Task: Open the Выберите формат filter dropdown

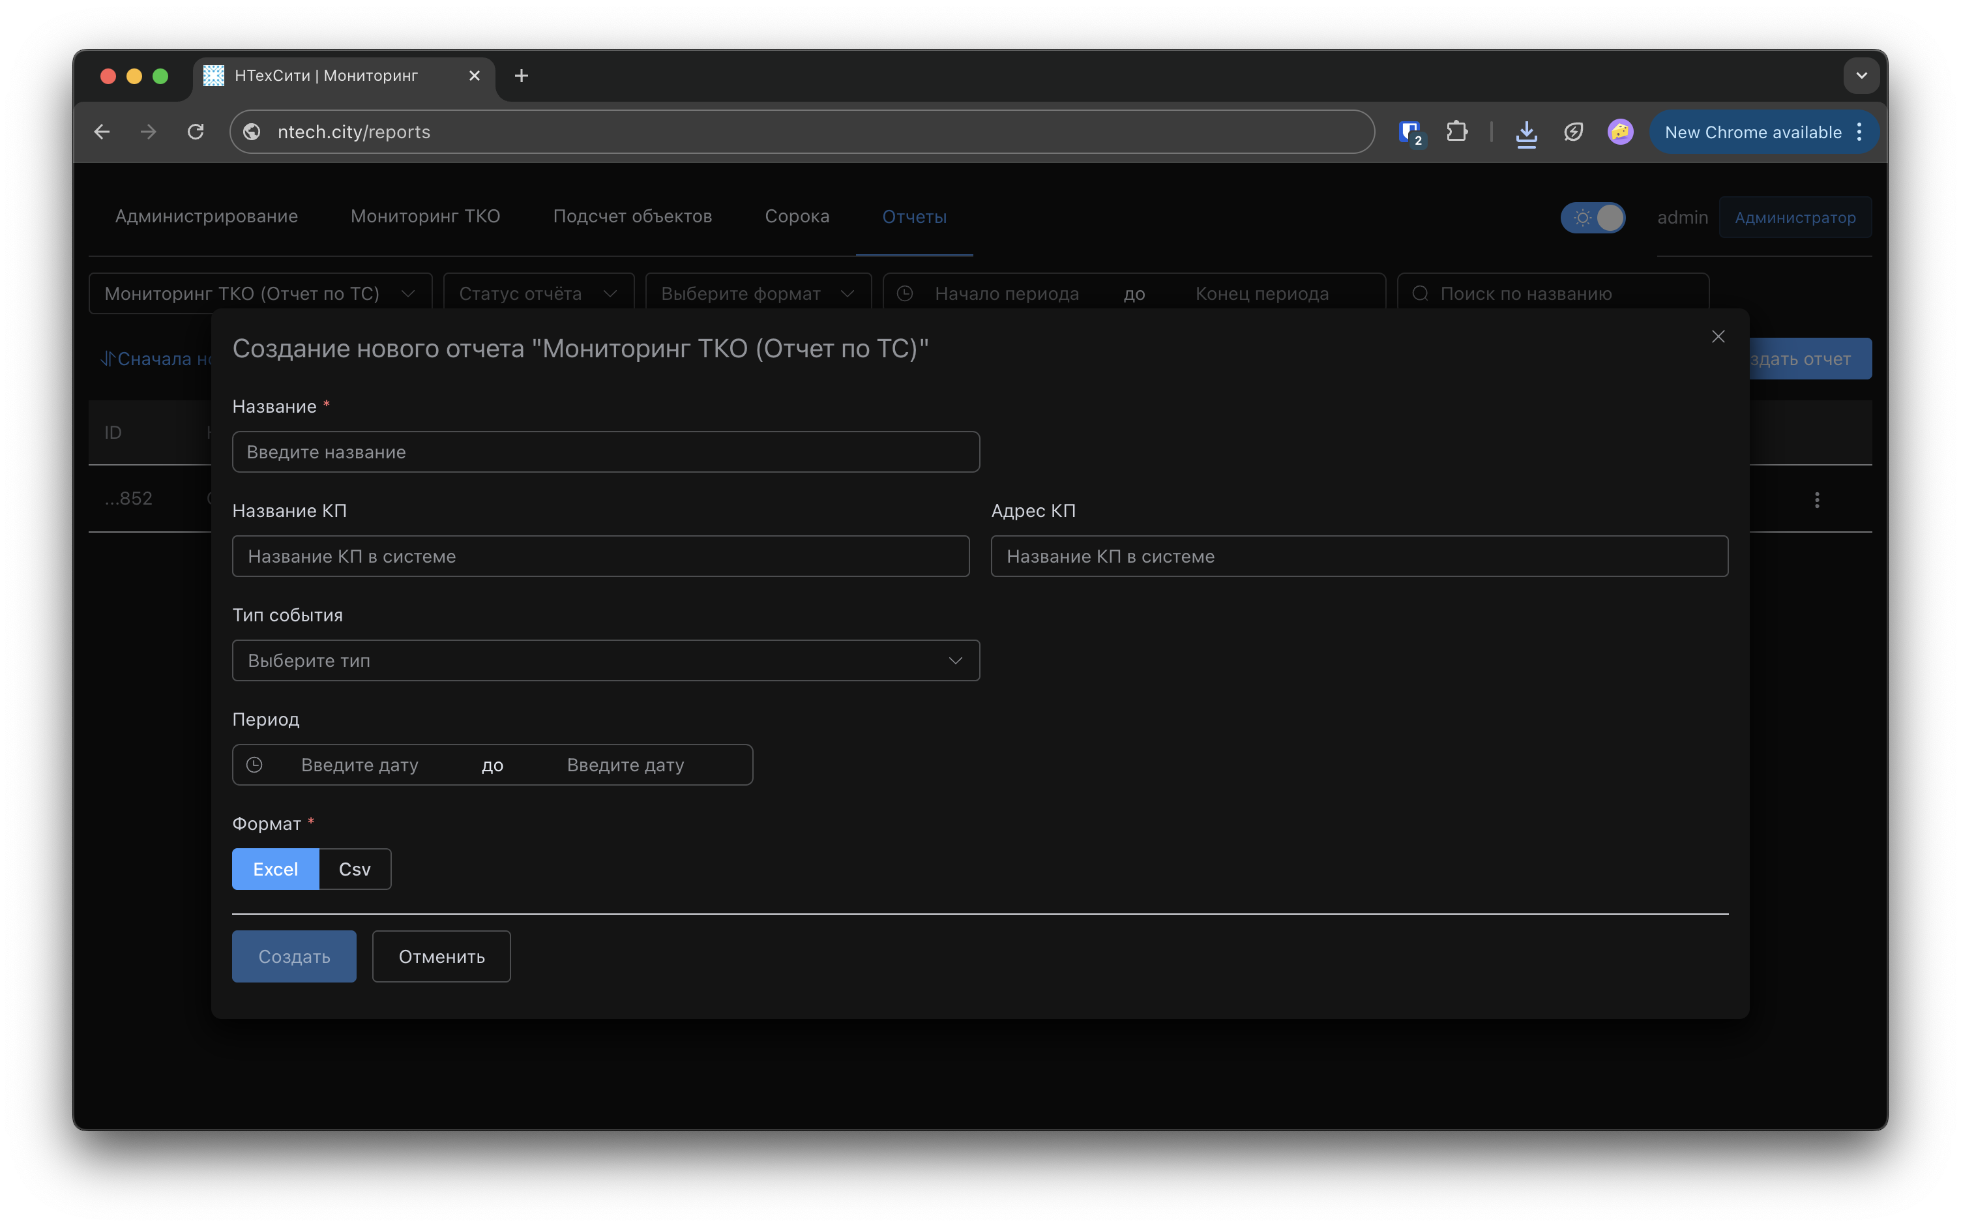Action: pos(757,294)
